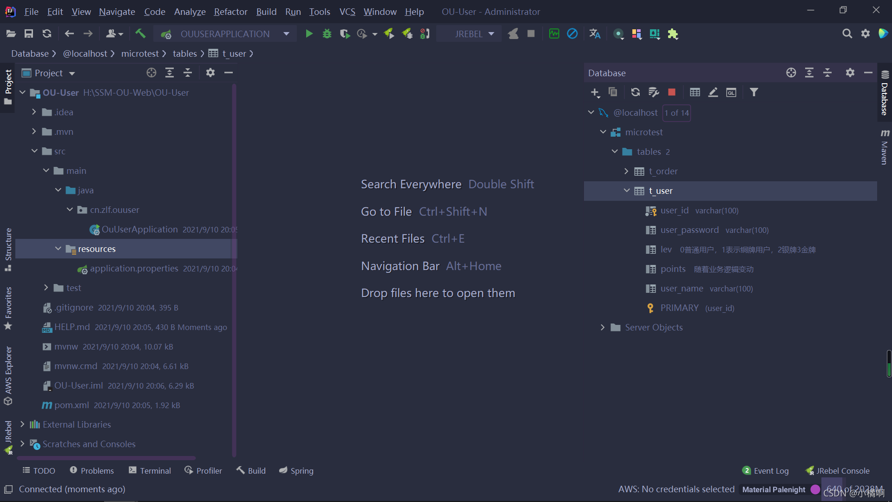The width and height of the screenshot is (892, 502).
Task: Start Debug with the bug icon
Action: click(x=327, y=33)
